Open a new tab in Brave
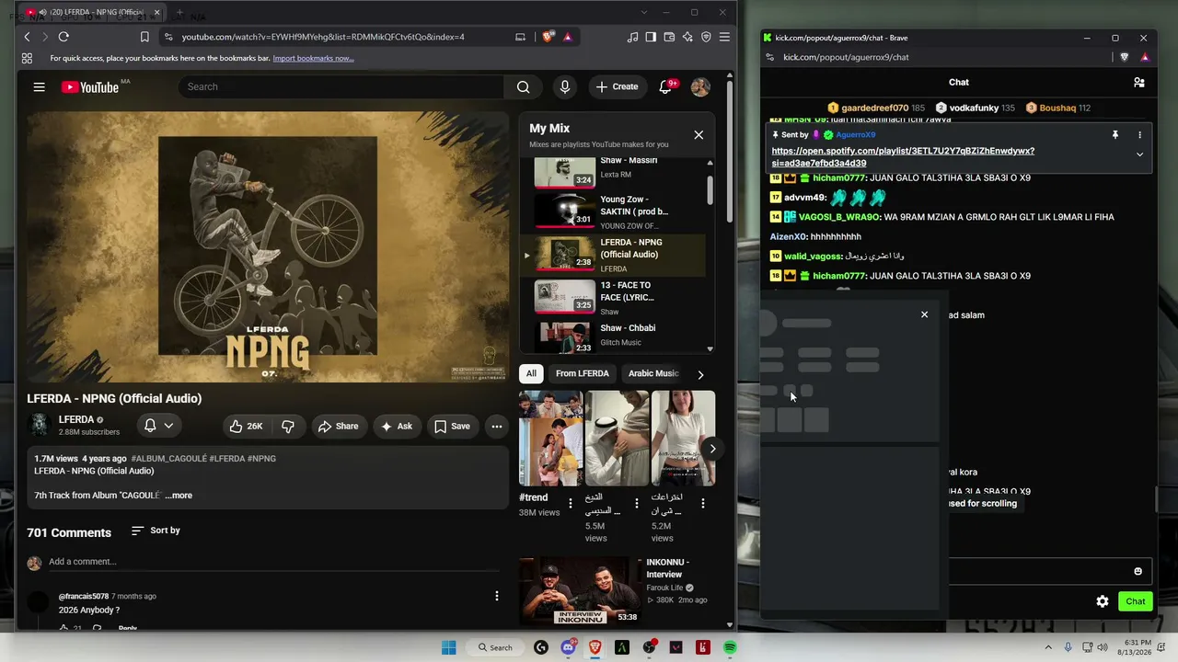 (x=179, y=12)
